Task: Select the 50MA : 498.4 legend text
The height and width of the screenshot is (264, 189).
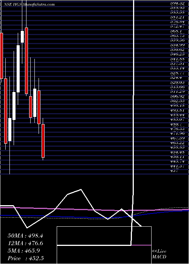Action: 25,236
